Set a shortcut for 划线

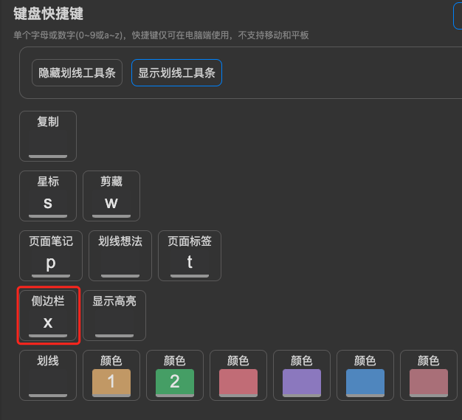pyautogui.click(x=48, y=383)
